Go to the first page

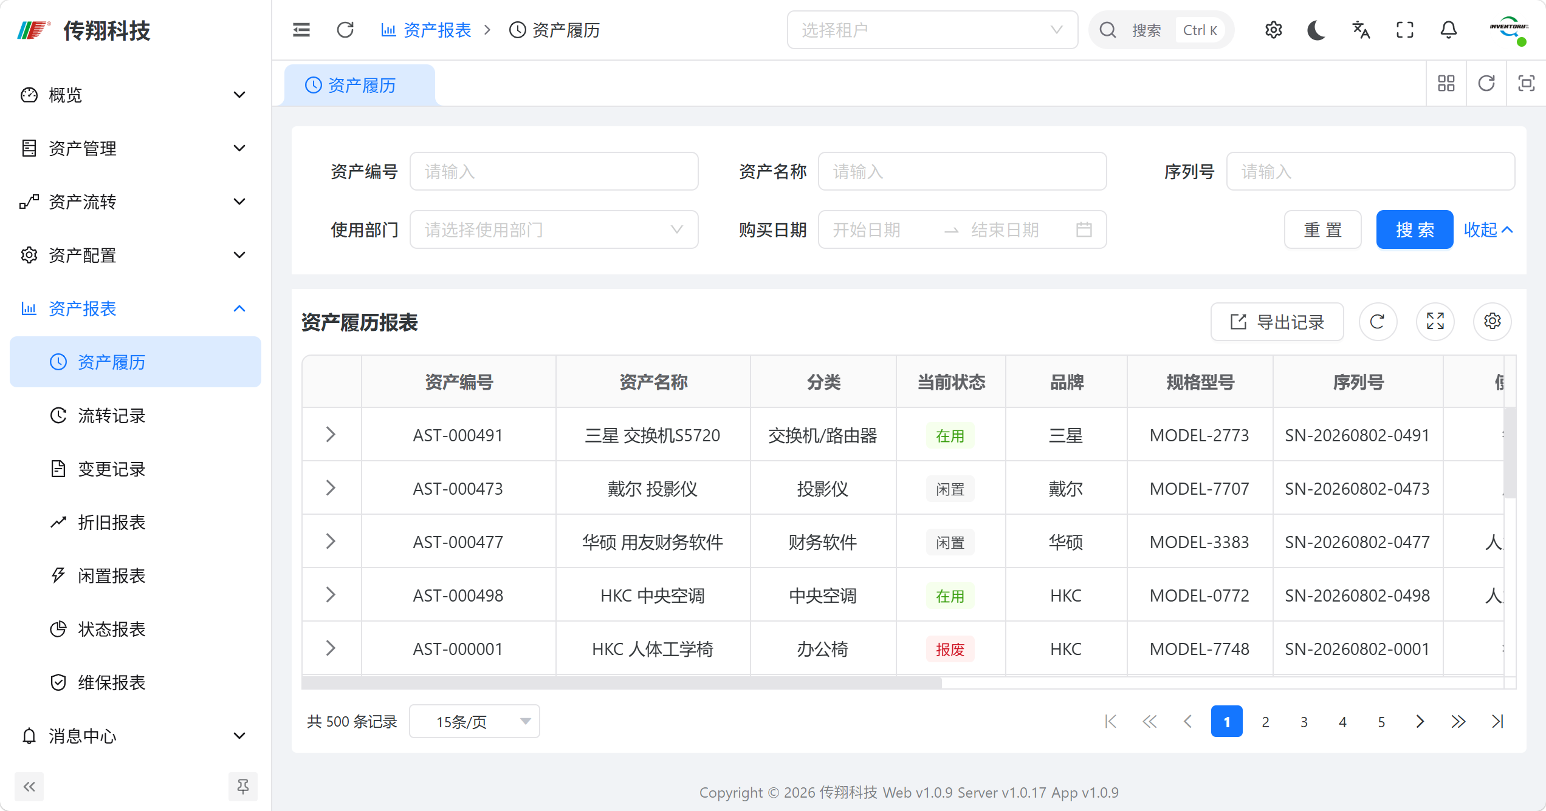[1110, 722]
